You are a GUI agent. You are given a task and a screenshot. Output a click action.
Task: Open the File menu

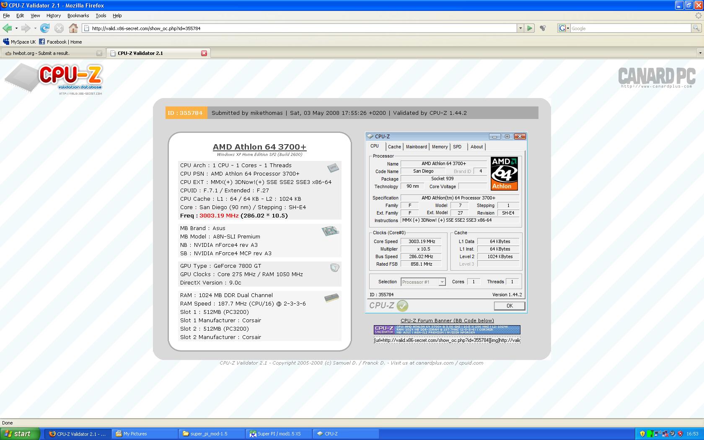point(6,16)
